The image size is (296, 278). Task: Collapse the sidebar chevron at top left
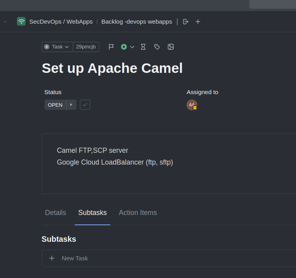[5, 22]
